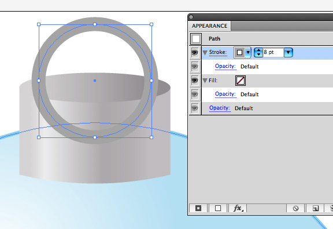
Task: Click the 8 pt stroke weight field
Action: point(273,52)
